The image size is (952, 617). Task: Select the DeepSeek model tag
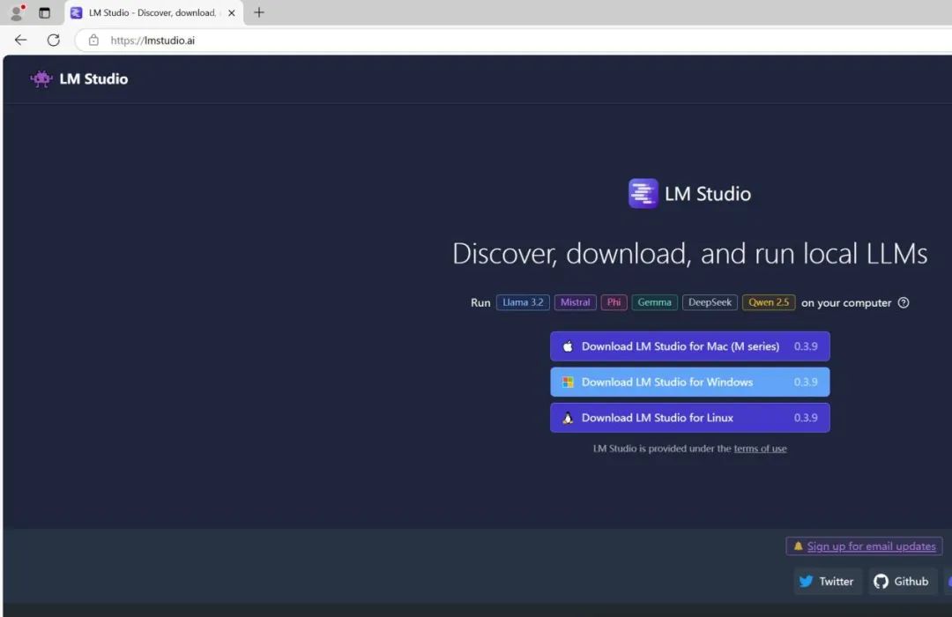tap(710, 302)
